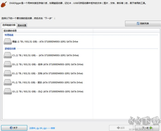Viewport: 161px width, 131px height.
Task: Select the C:\ (1 TB / 931.51 GiB) row
Action: tap(41, 55)
